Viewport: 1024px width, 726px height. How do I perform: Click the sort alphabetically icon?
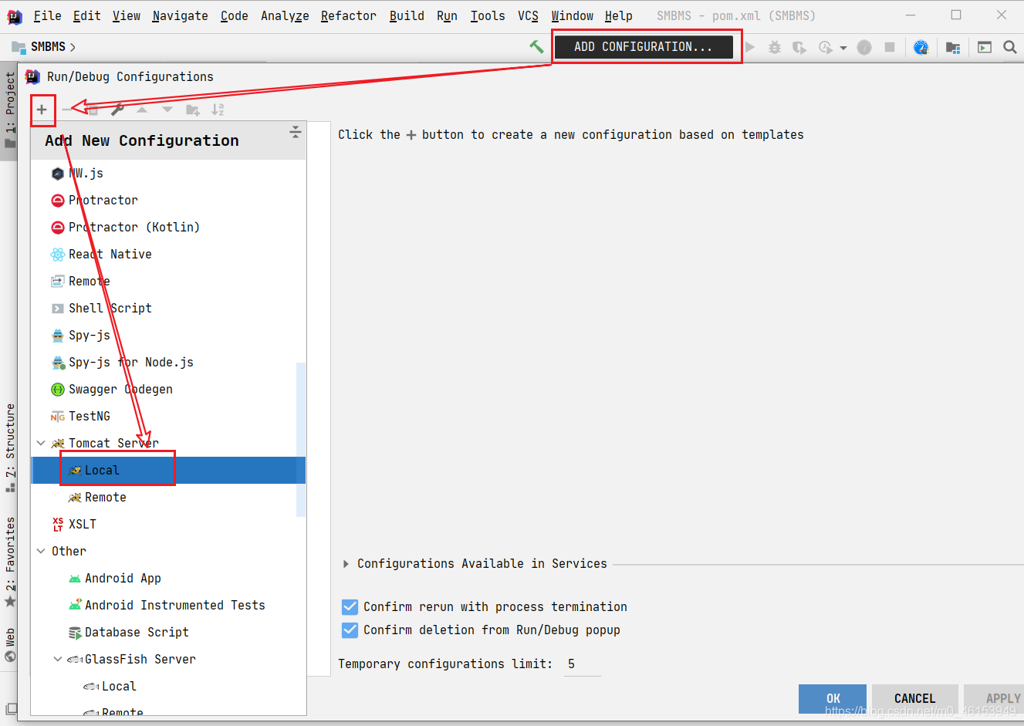[218, 110]
